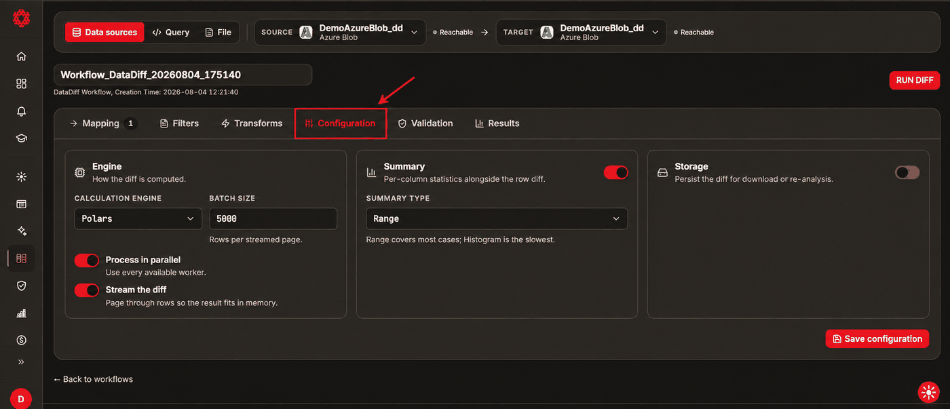Screen dimensions: 950x409
Task: Open the dollar billing icon in sidebar
Action: click(x=21, y=340)
